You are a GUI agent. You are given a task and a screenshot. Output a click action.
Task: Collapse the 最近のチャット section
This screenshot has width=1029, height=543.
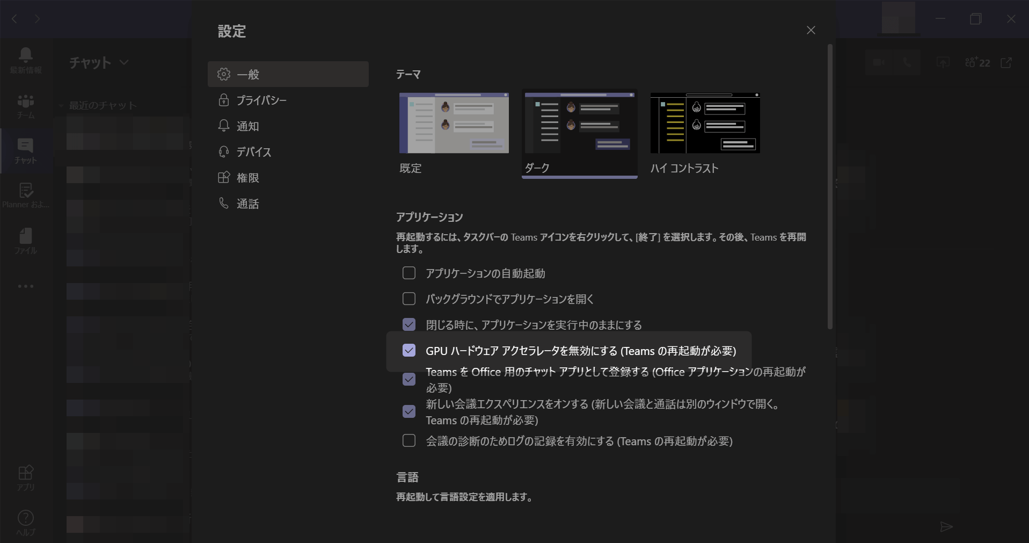[61, 105]
